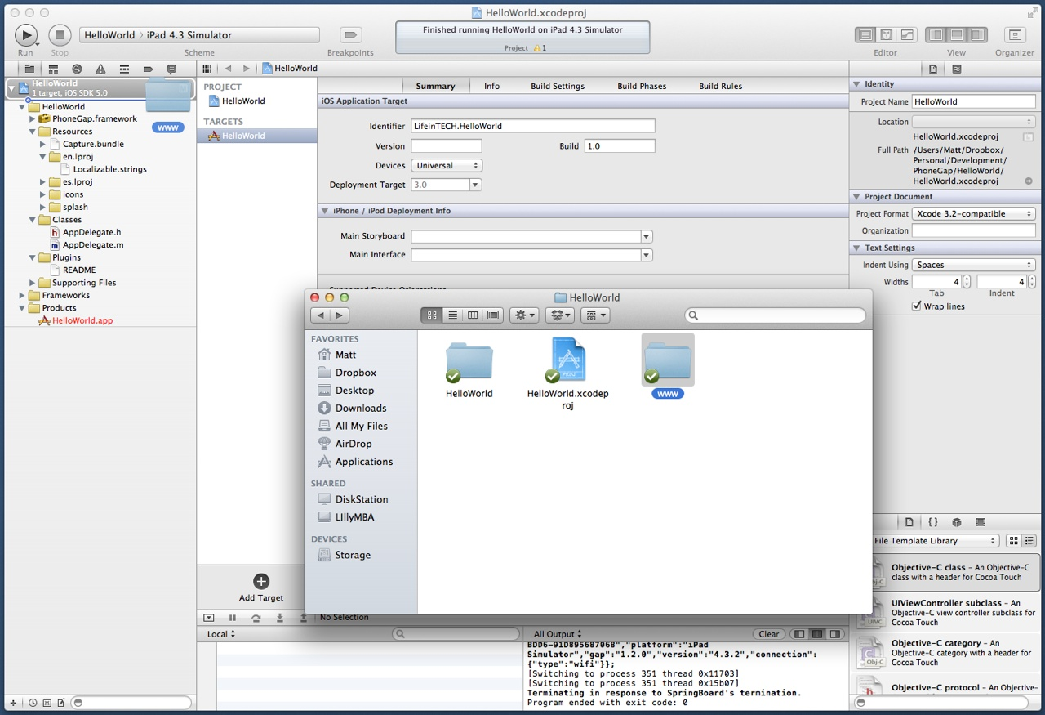
Task: Open the Devices dropdown set to Universal
Action: [447, 165]
